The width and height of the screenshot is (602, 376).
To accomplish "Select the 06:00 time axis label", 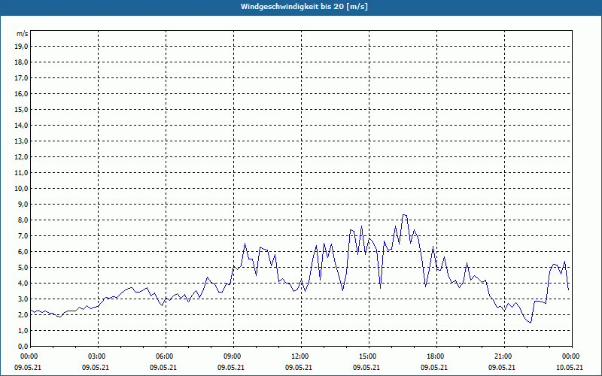I will [165, 356].
